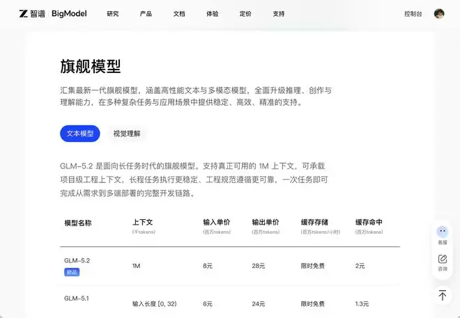Click 限时免费 in the GLM-5.2 row
The width and height of the screenshot is (460, 318).
pos(313,266)
